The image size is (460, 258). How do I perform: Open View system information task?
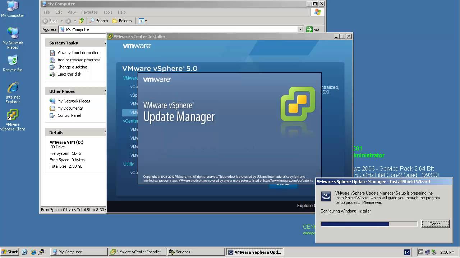[x=78, y=53]
